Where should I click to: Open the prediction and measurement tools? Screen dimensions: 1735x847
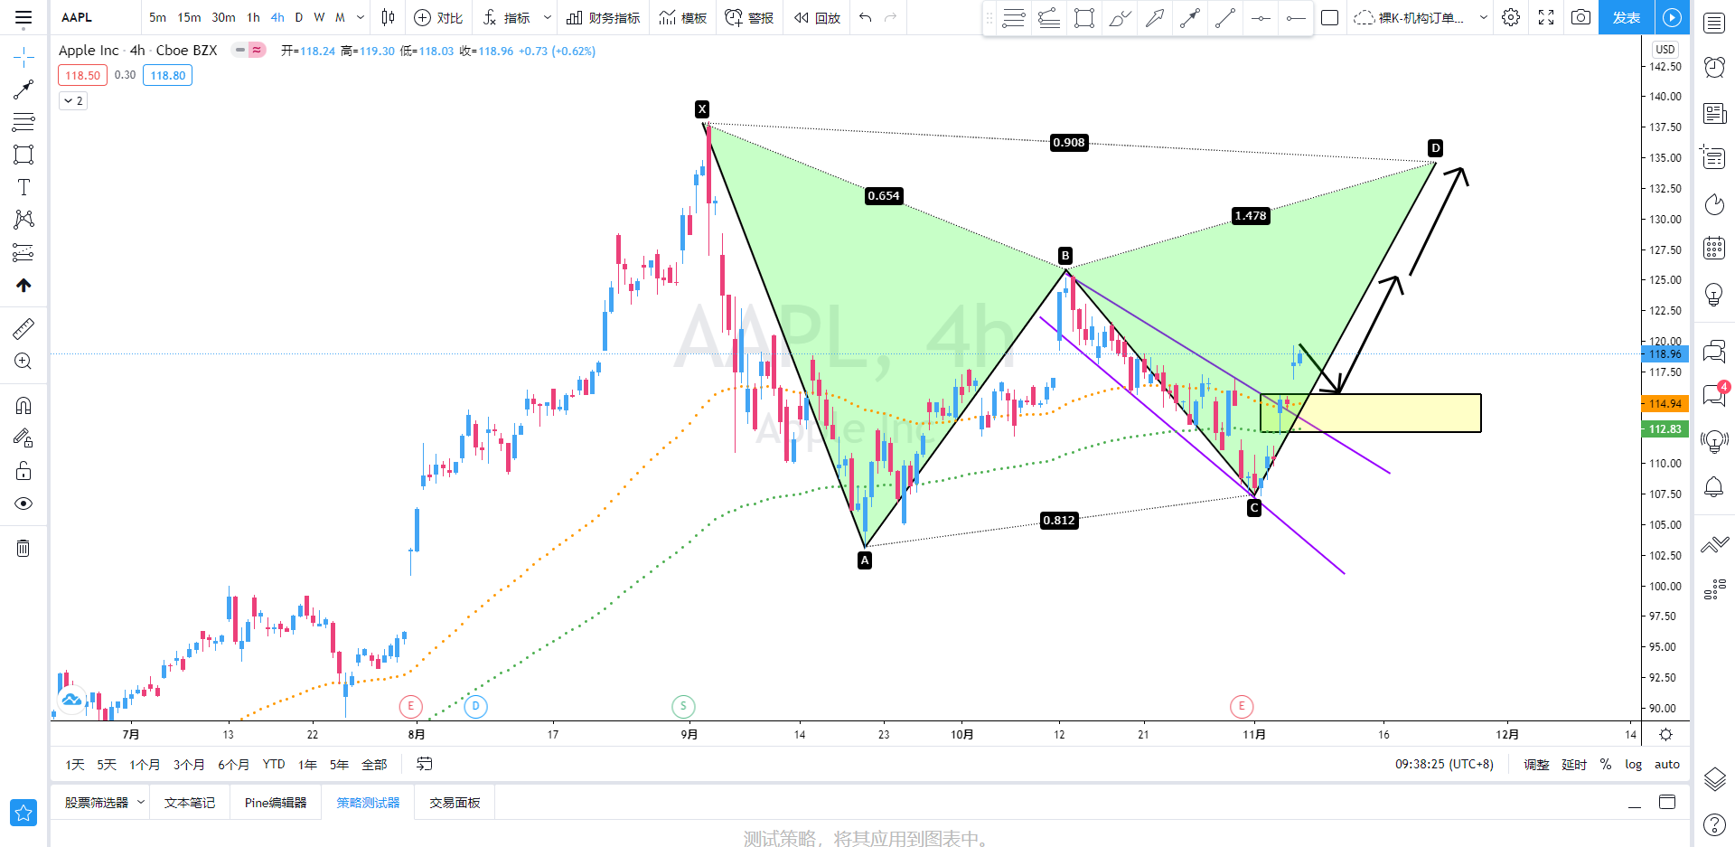click(23, 252)
